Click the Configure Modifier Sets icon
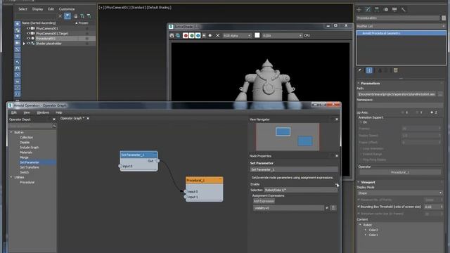450x253 pixels. (x=396, y=70)
